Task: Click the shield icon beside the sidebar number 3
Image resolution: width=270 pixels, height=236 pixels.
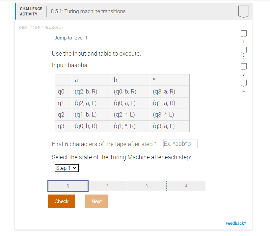Action: (x=243, y=66)
